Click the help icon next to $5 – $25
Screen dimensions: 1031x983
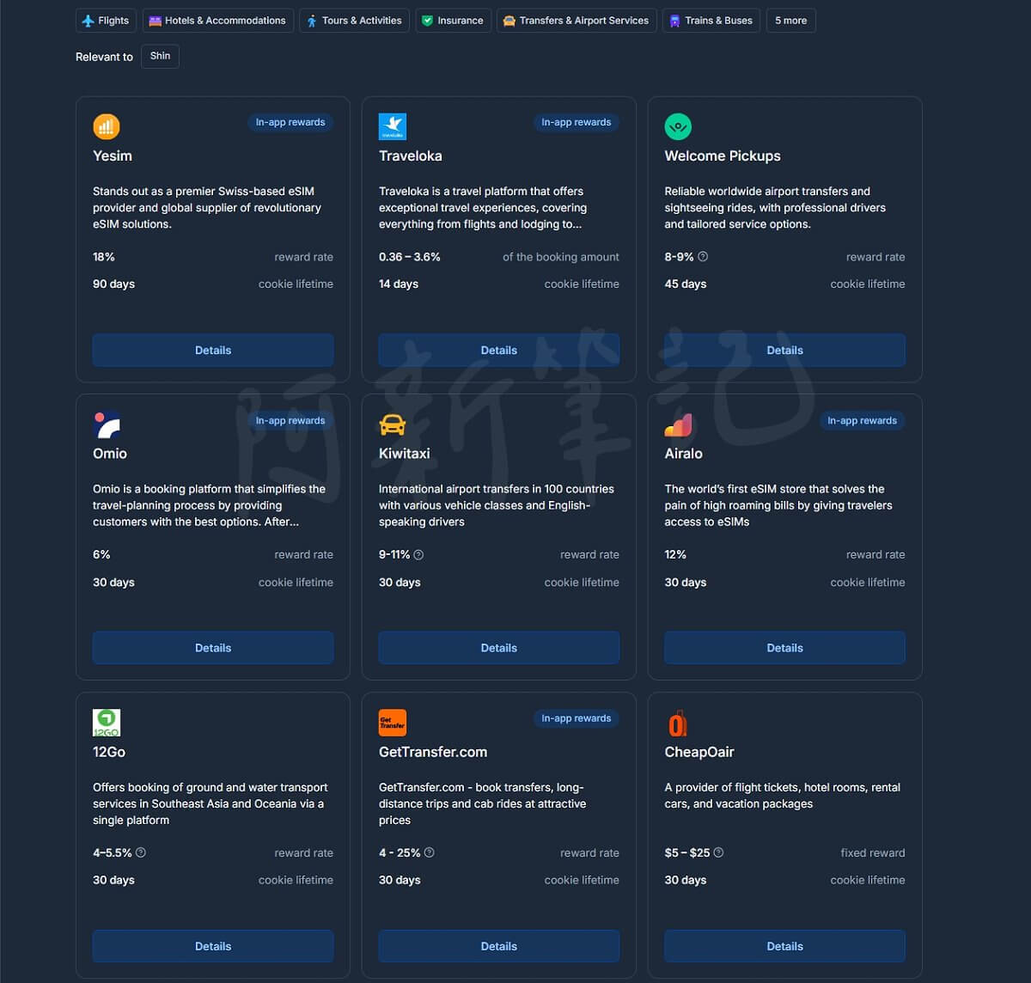718,852
